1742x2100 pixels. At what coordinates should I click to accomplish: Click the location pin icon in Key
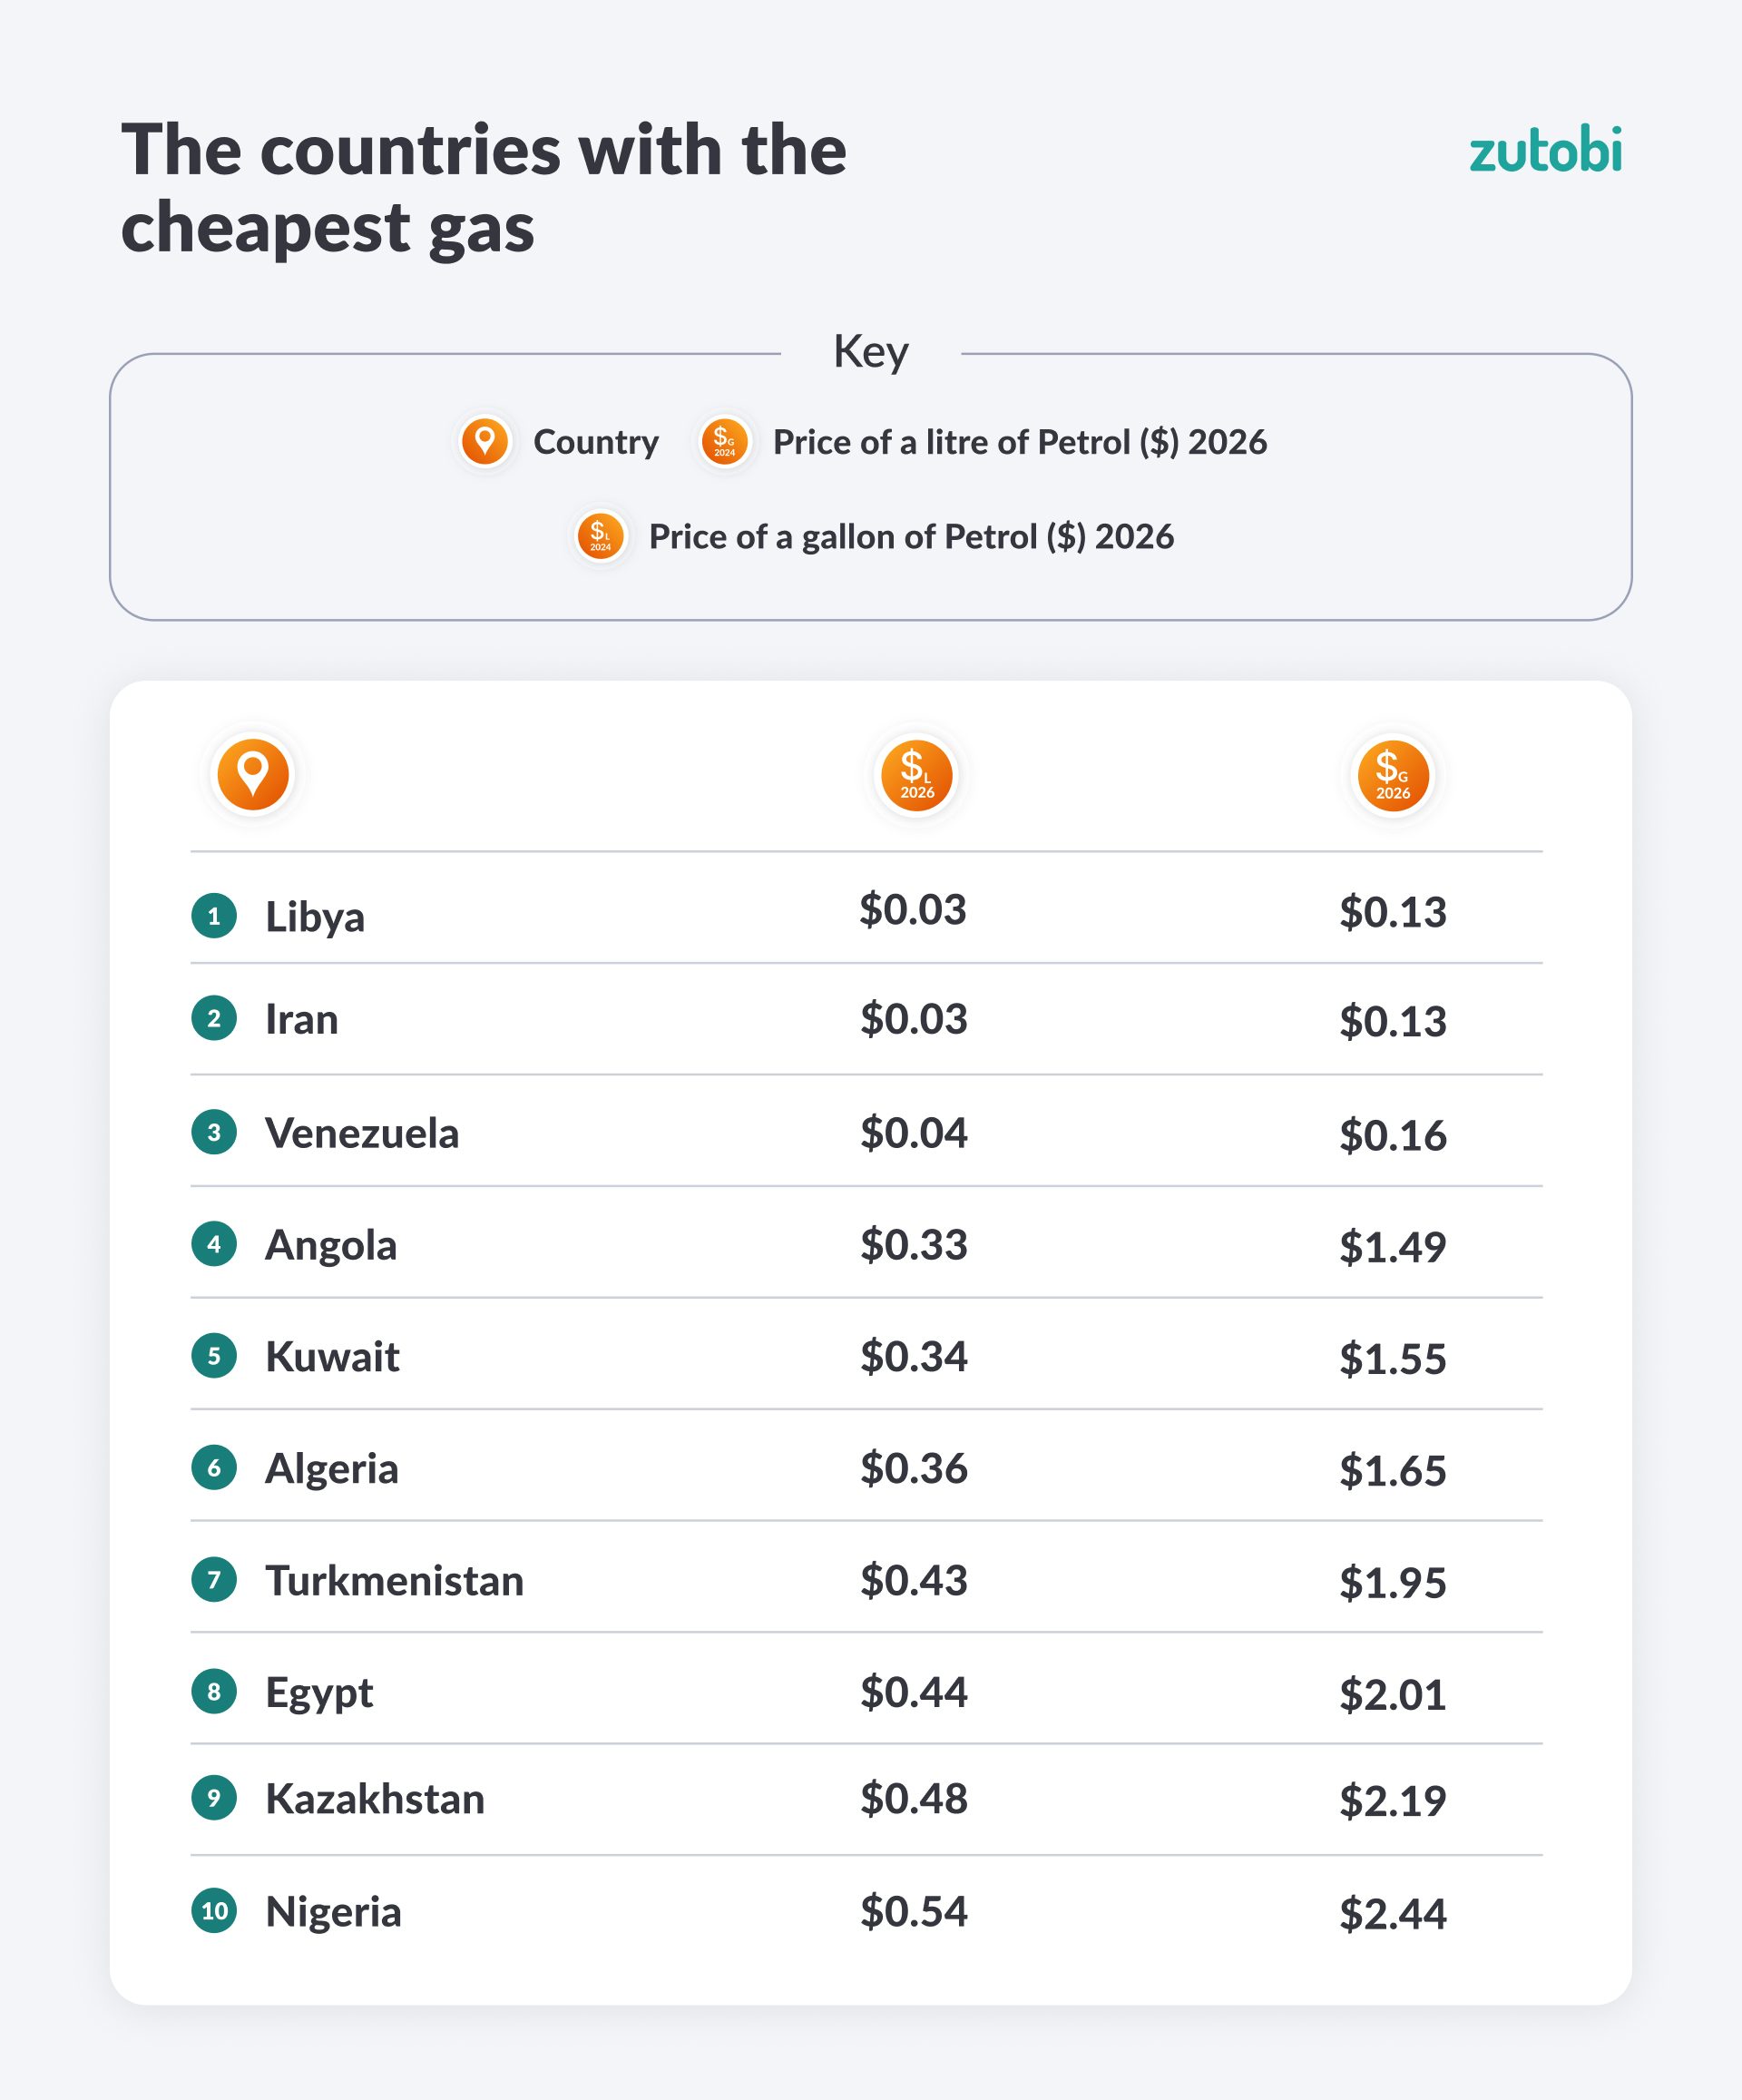(485, 441)
